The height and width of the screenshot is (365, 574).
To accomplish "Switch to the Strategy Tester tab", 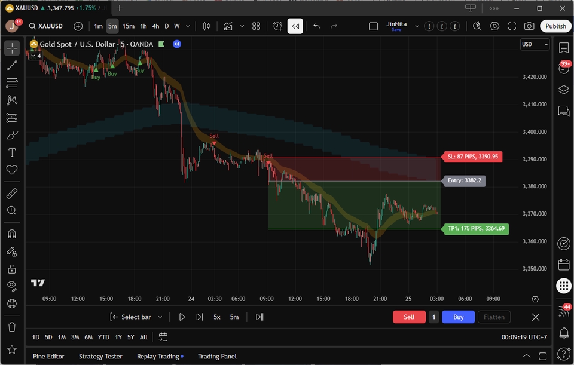I will [100, 357].
